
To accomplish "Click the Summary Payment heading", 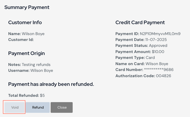I will 27,7.
